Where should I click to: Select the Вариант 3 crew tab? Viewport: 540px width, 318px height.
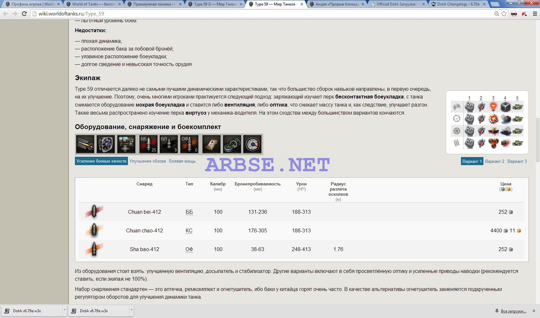[x=517, y=161]
